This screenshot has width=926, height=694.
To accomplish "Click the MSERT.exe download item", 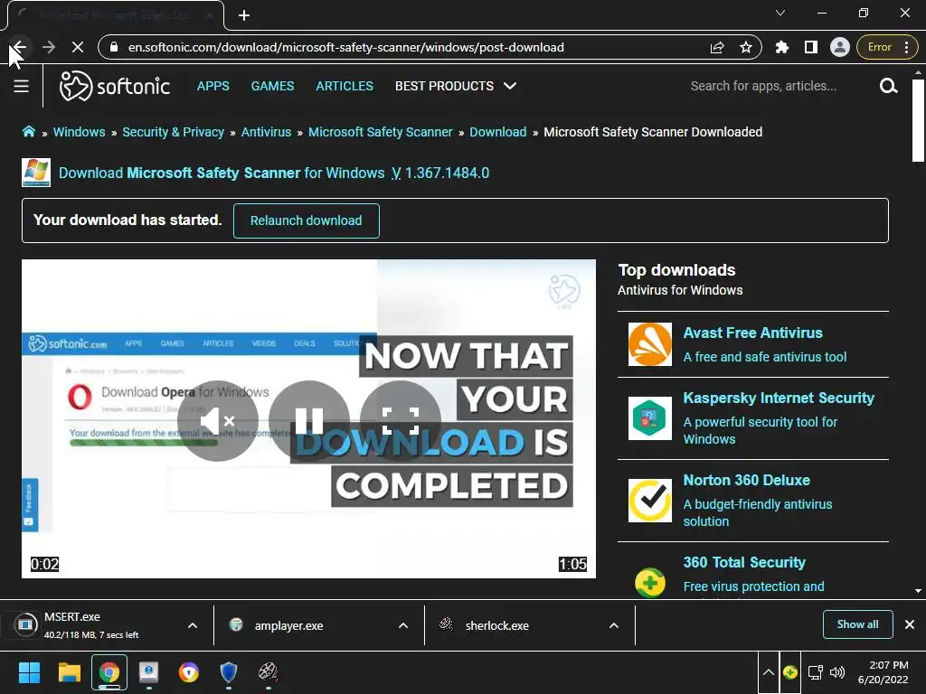I will (x=90, y=625).
